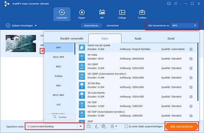Select the Konvertieren tab
This screenshot has height=133, width=204.
[x=91, y=26]
